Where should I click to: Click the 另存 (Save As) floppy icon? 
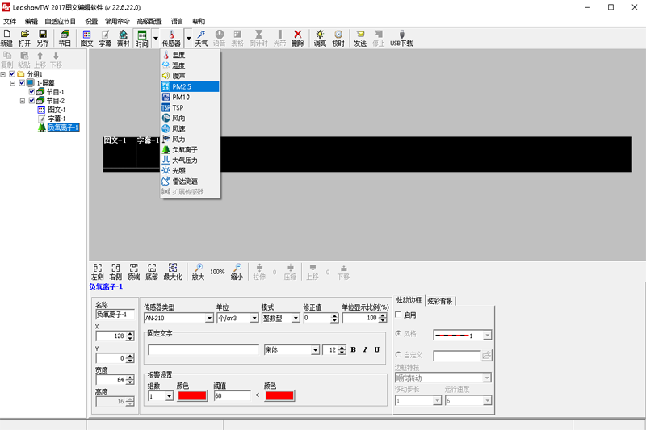[x=42, y=35]
